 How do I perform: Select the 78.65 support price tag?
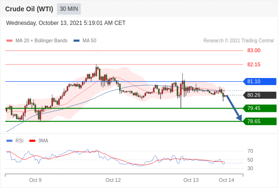tap(260, 121)
